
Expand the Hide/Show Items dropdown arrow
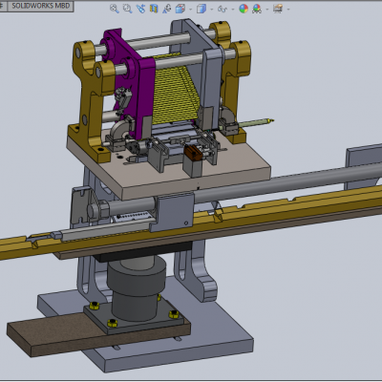click(x=233, y=10)
